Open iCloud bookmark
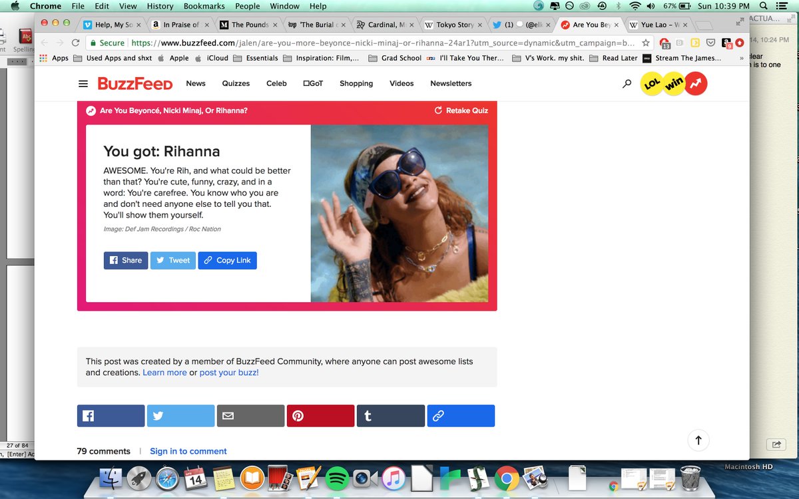The image size is (799, 499). pyautogui.click(x=211, y=58)
